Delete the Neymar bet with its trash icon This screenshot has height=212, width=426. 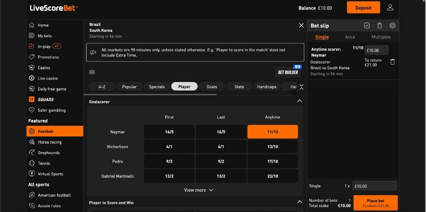[393, 62]
